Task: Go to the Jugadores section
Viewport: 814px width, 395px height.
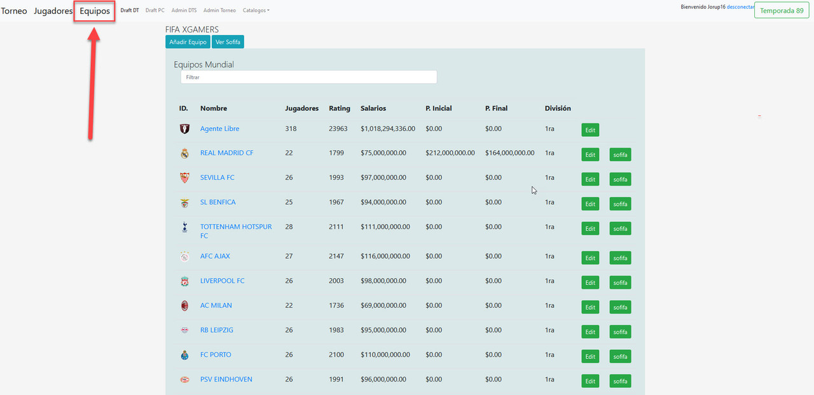Action: point(53,11)
